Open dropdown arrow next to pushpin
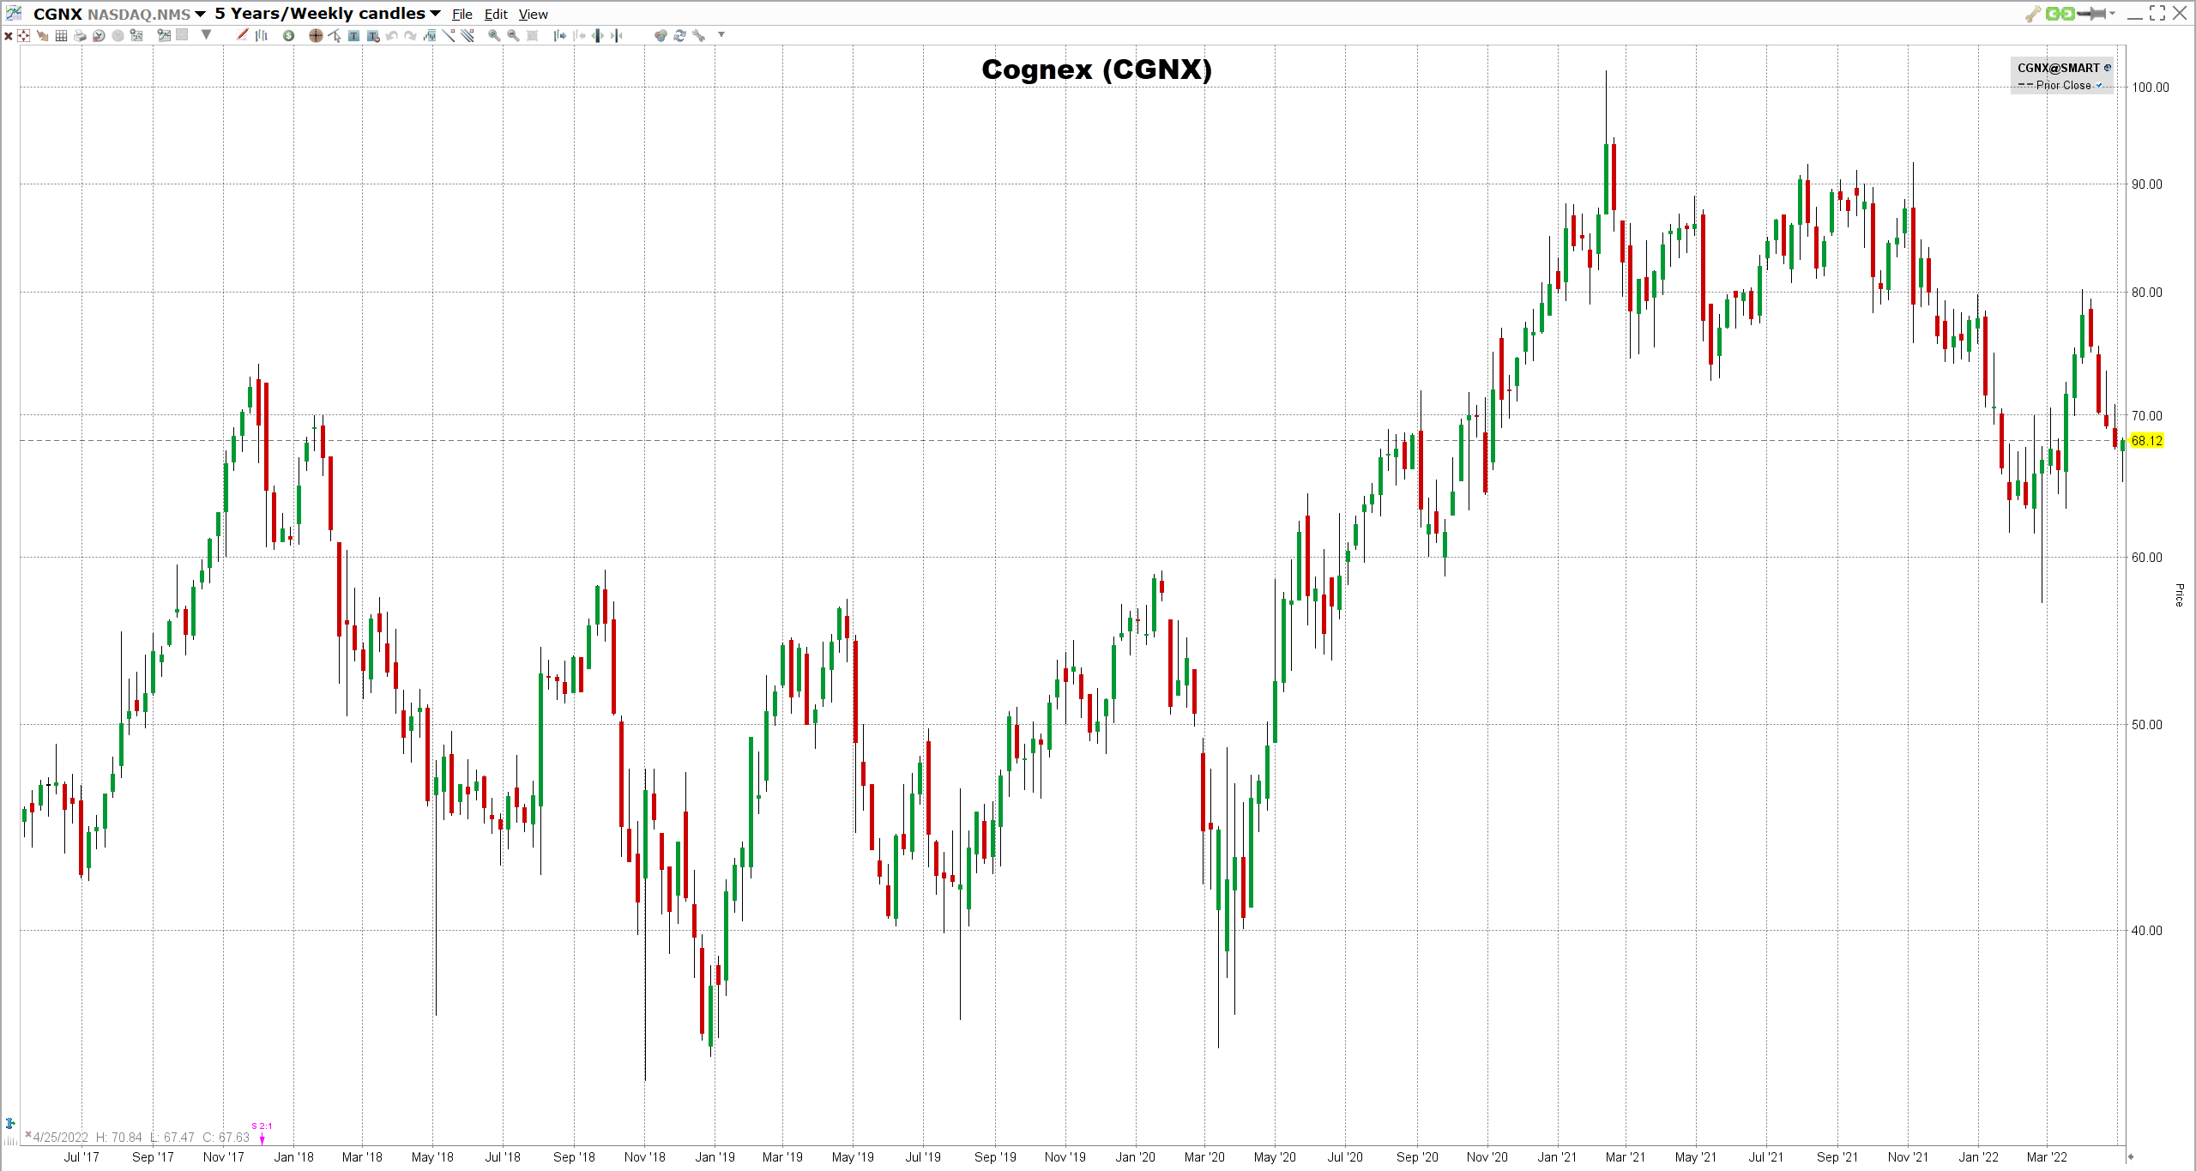 coord(2112,14)
